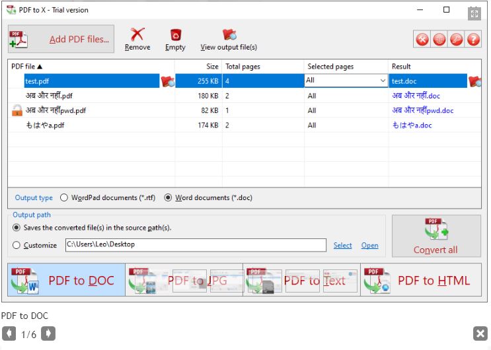Image resolution: width=491 pixels, height=350 pixels.
Task: Click the red key registration icon
Action: point(456,40)
